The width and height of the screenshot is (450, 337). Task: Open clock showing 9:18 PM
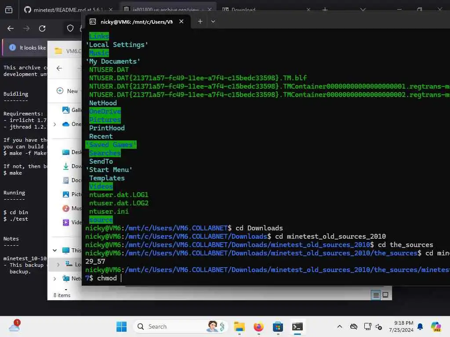click(401, 326)
